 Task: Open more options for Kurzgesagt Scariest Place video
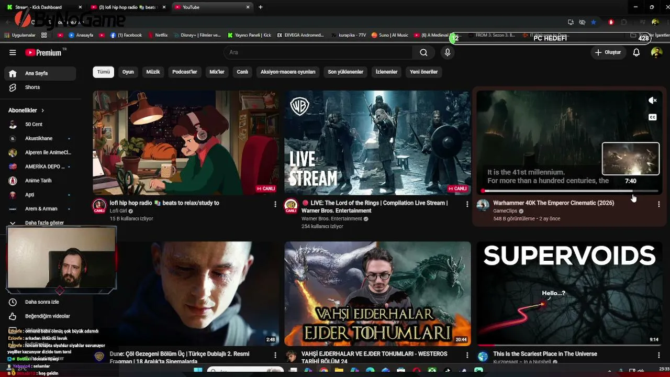pos(659,356)
